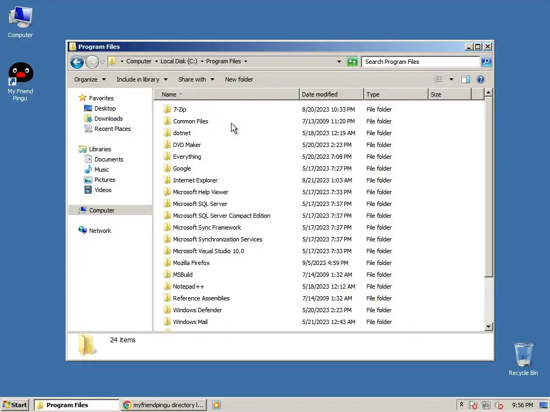550x412 pixels.
Task: Select Network in navigation pane
Action: [x=99, y=231]
